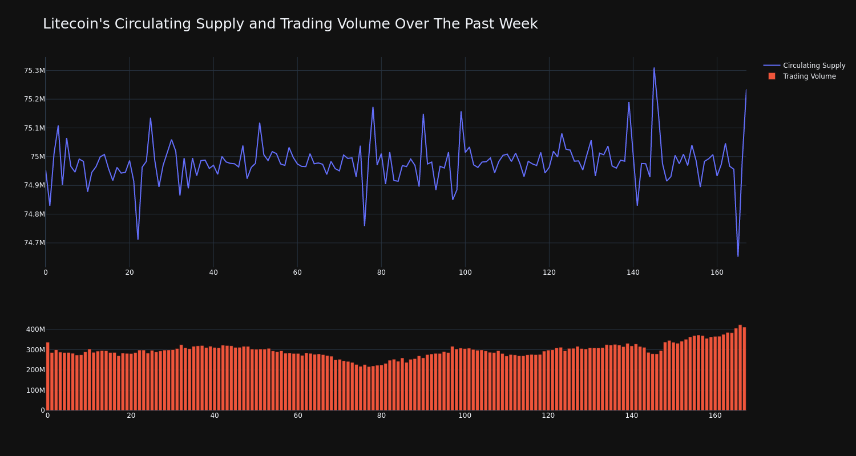Image resolution: width=856 pixels, height=456 pixels.
Task: Click x-axis label 160 on supply chart
Action: click(717, 272)
